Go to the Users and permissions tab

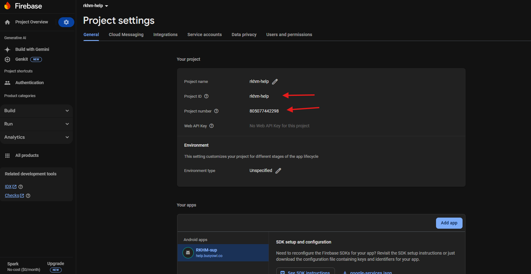pos(289,35)
